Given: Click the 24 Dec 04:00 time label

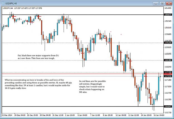Looking at the screenshot, I should (20, 115).
